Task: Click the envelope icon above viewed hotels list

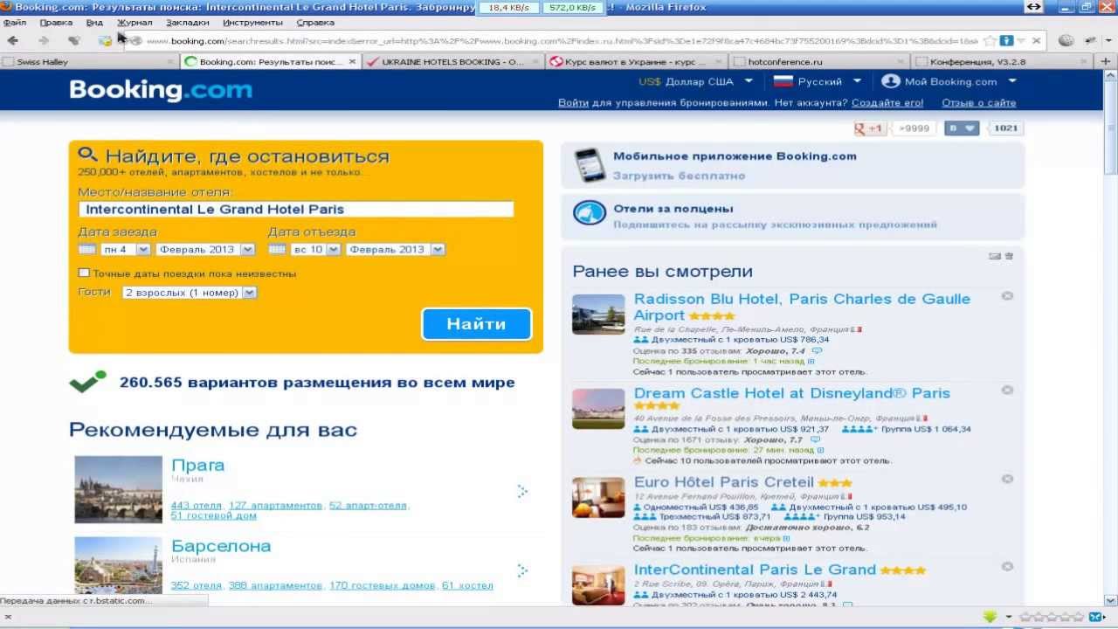Action: tap(994, 256)
